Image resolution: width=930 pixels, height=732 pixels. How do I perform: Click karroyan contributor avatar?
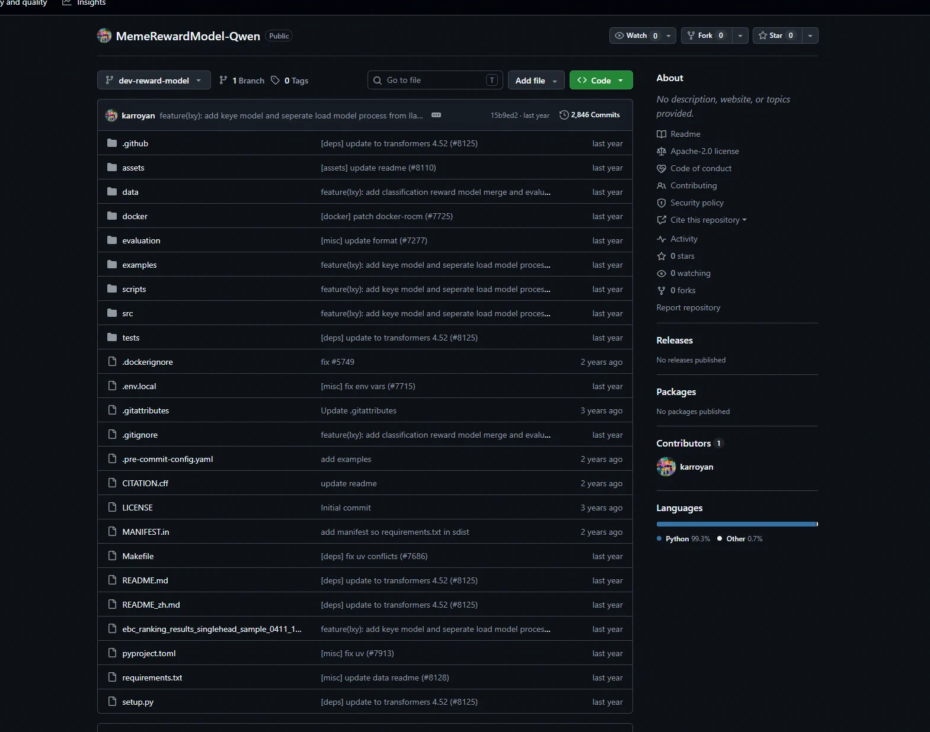click(x=666, y=467)
